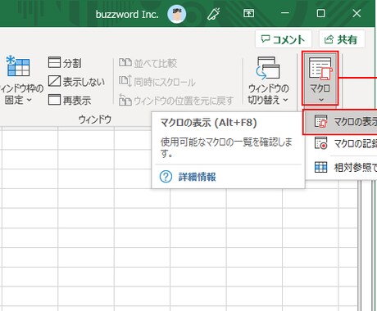377x311 pixels.
Task: Click the マクロ macros icon
Action: 320,70
